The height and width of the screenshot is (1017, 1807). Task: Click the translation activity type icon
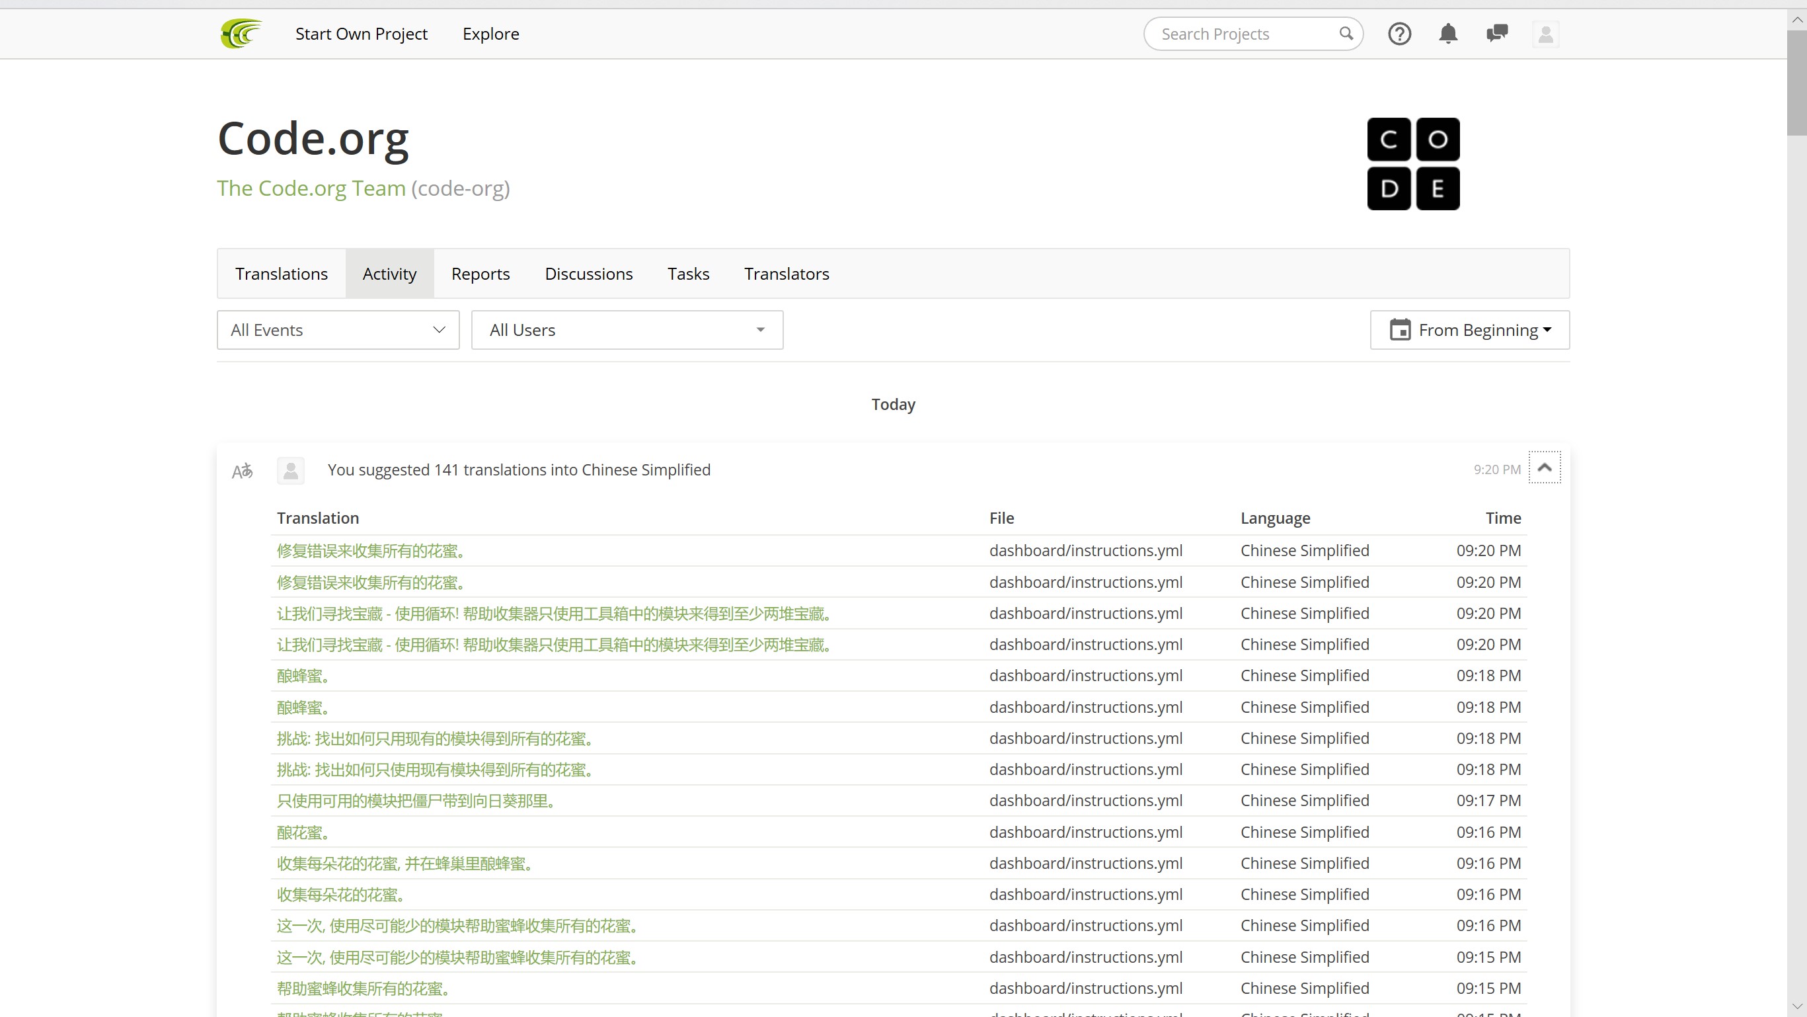tap(242, 470)
